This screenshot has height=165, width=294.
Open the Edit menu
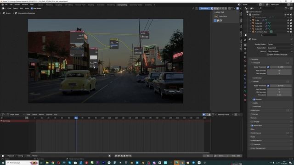11,5
